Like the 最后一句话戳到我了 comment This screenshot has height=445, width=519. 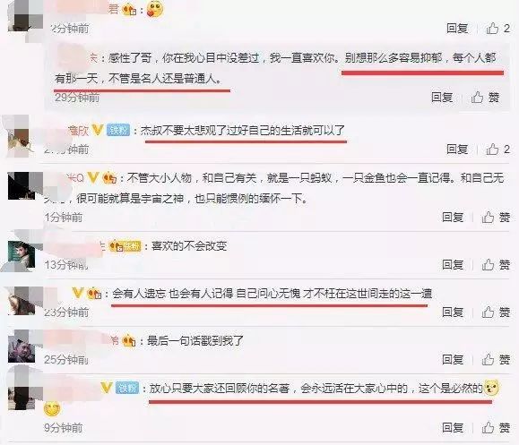496,359
